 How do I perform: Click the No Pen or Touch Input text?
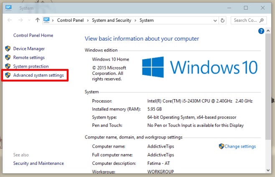(x=195, y=125)
